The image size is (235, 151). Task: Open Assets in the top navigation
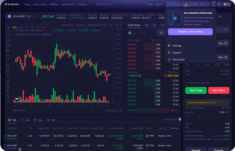click(x=159, y=4)
